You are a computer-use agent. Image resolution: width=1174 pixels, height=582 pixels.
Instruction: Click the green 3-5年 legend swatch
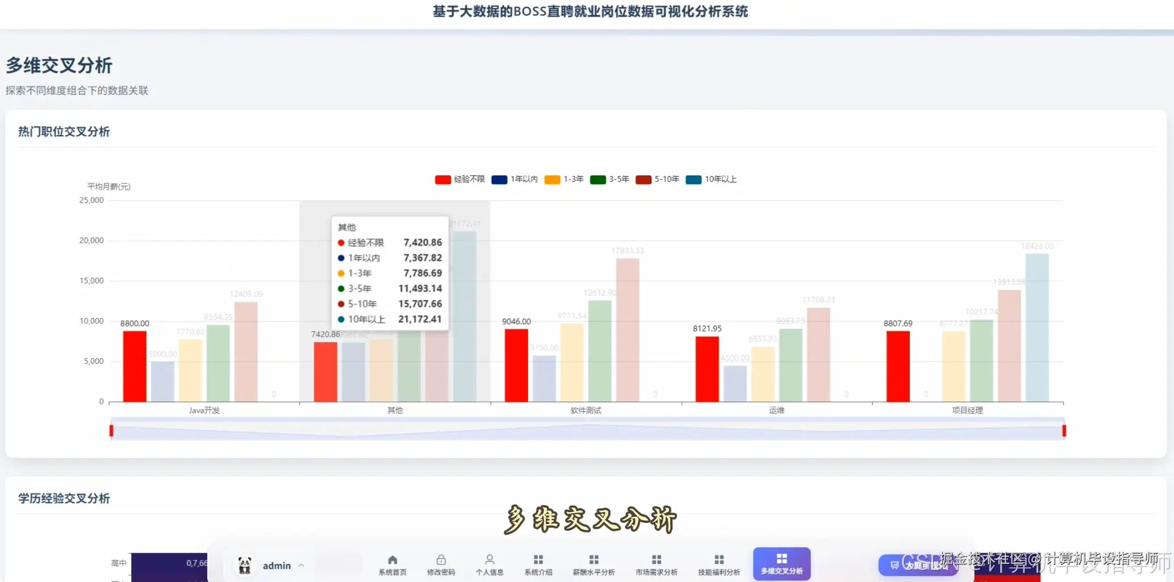[x=598, y=180]
